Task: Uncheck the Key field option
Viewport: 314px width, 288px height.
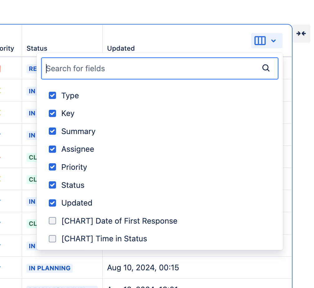Action: (52, 113)
